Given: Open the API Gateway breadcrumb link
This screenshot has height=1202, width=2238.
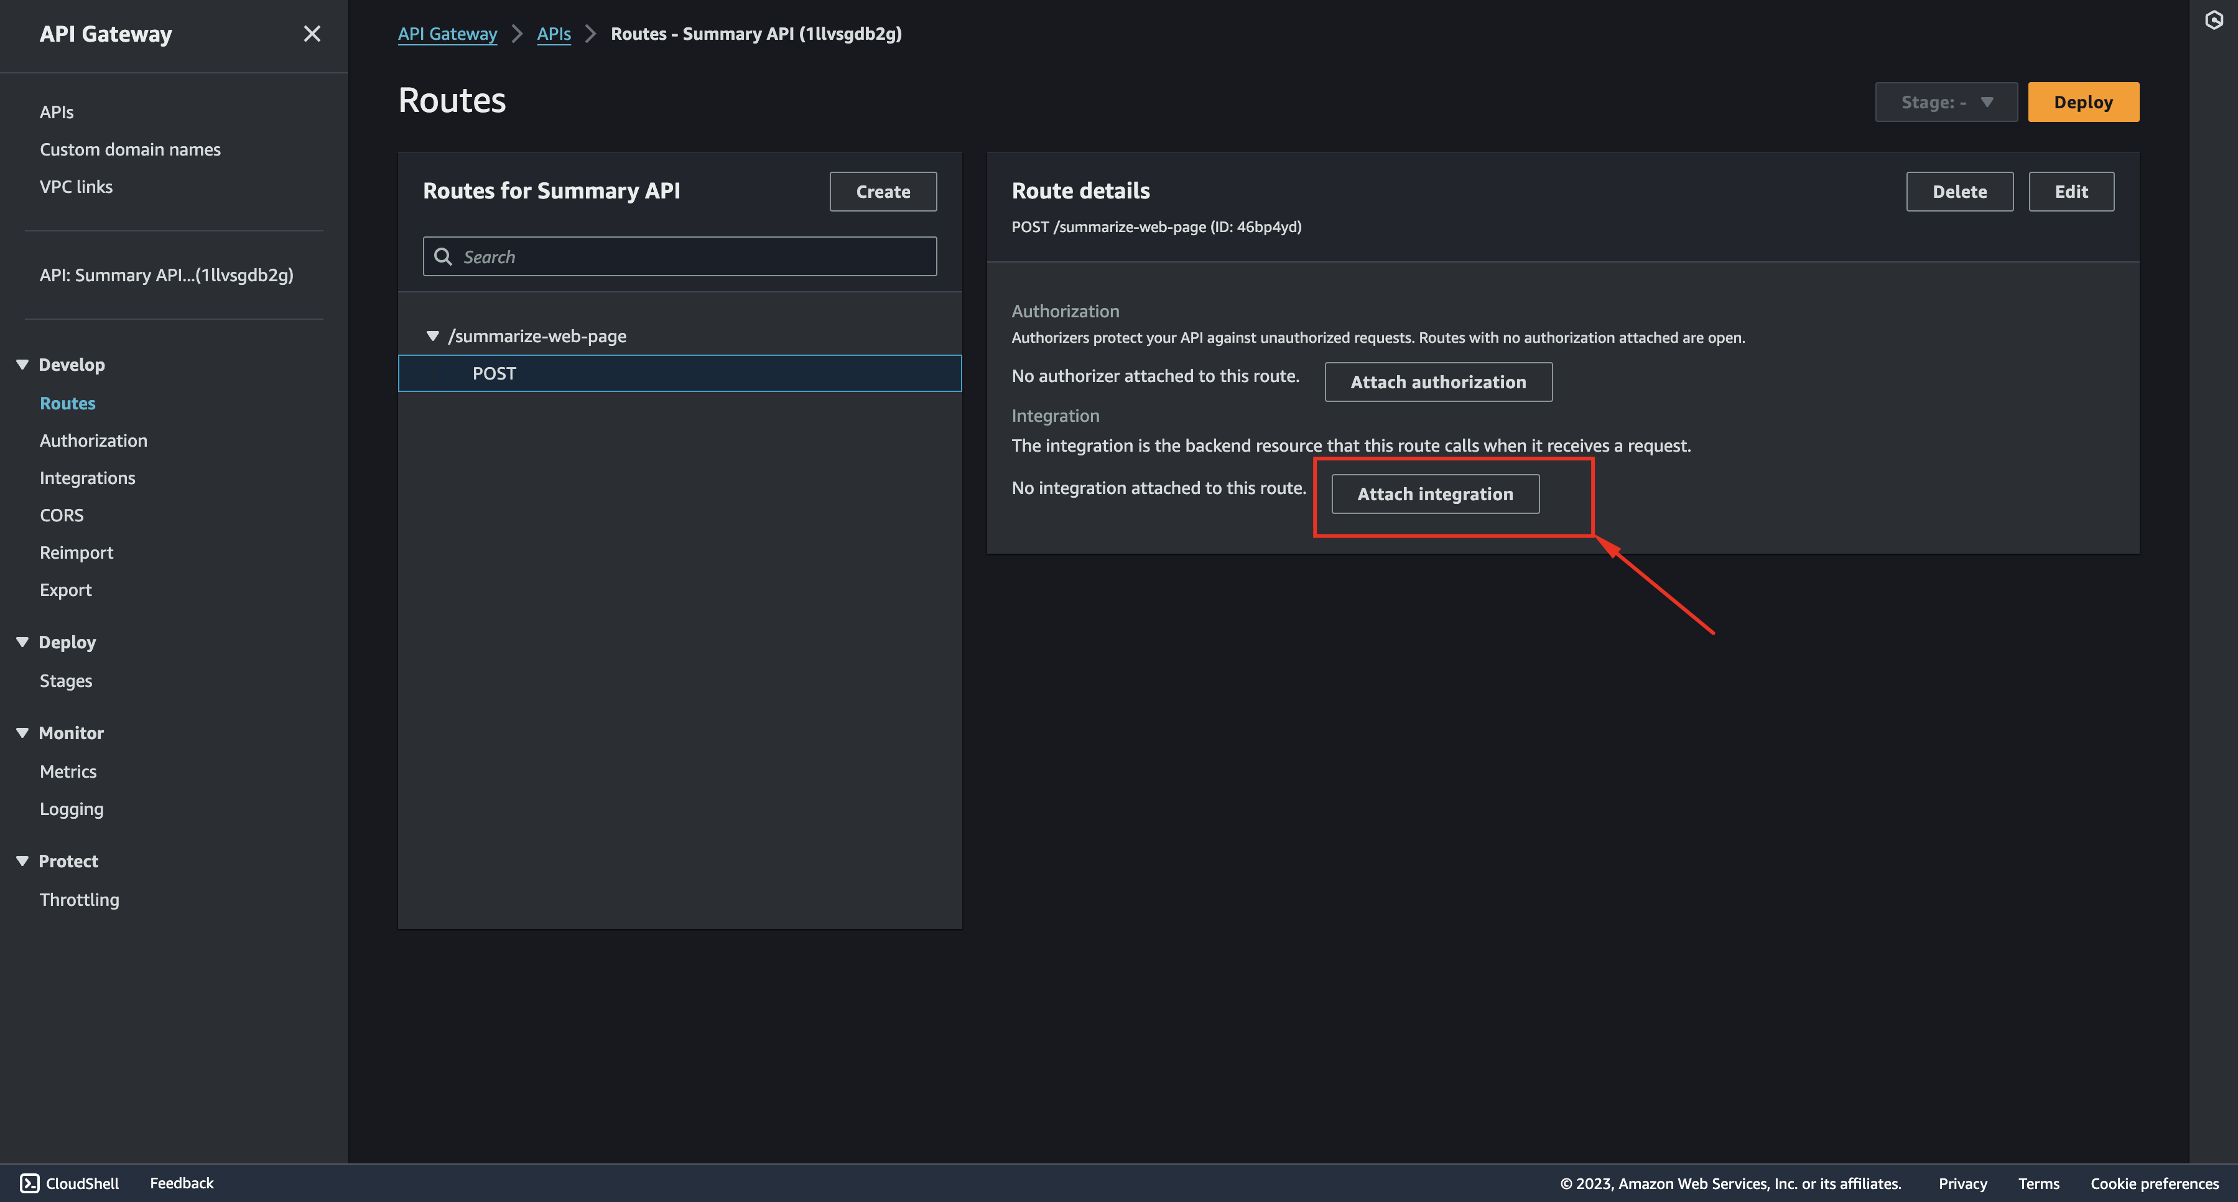Looking at the screenshot, I should 447,33.
